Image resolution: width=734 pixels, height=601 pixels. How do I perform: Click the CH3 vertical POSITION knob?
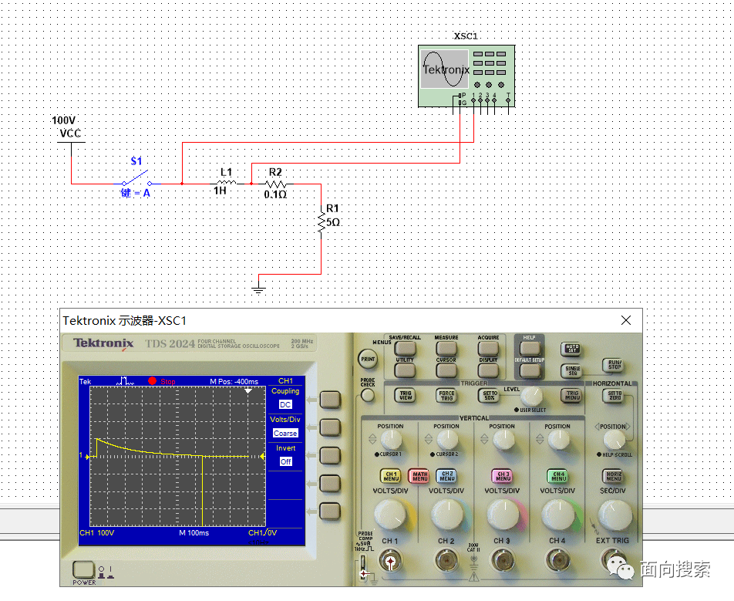tap(503, 440)
